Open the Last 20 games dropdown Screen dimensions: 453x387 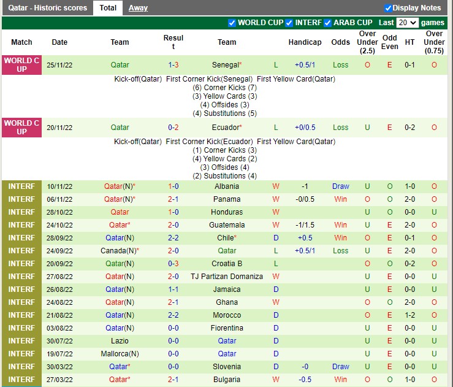(x=408, y=23)
